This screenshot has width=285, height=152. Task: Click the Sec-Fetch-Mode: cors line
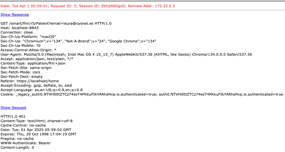point(20,72)
